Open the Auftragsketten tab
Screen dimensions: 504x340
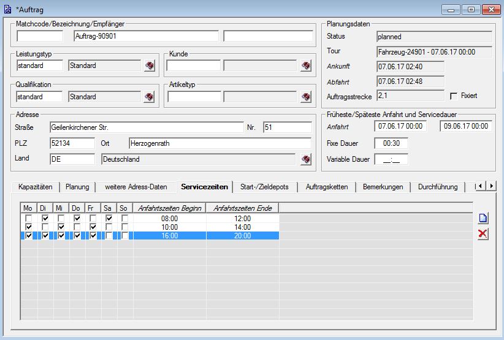point(329,187)
